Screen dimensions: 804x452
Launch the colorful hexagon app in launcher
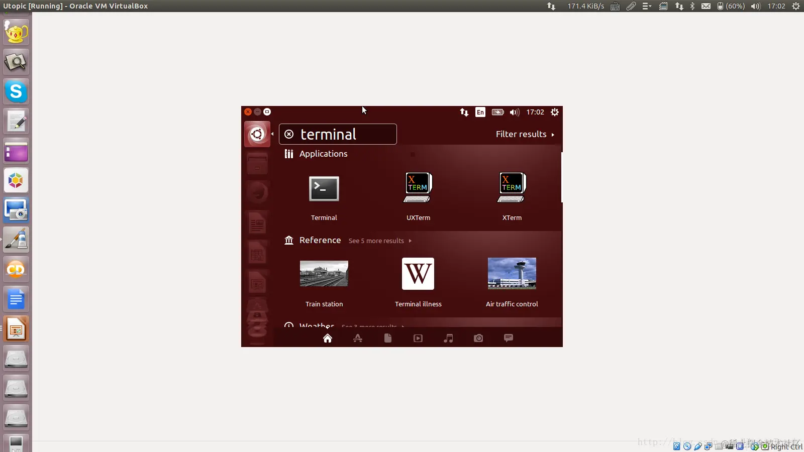coord(16,180)
